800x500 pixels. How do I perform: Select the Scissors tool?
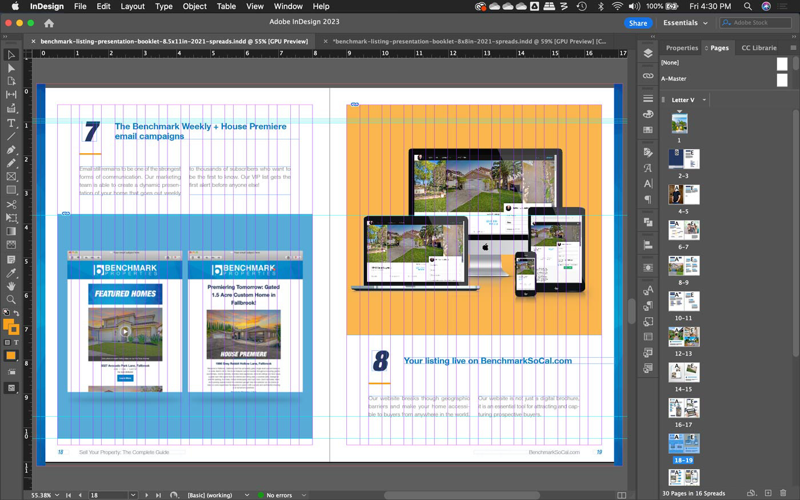(x=11, y=204)
